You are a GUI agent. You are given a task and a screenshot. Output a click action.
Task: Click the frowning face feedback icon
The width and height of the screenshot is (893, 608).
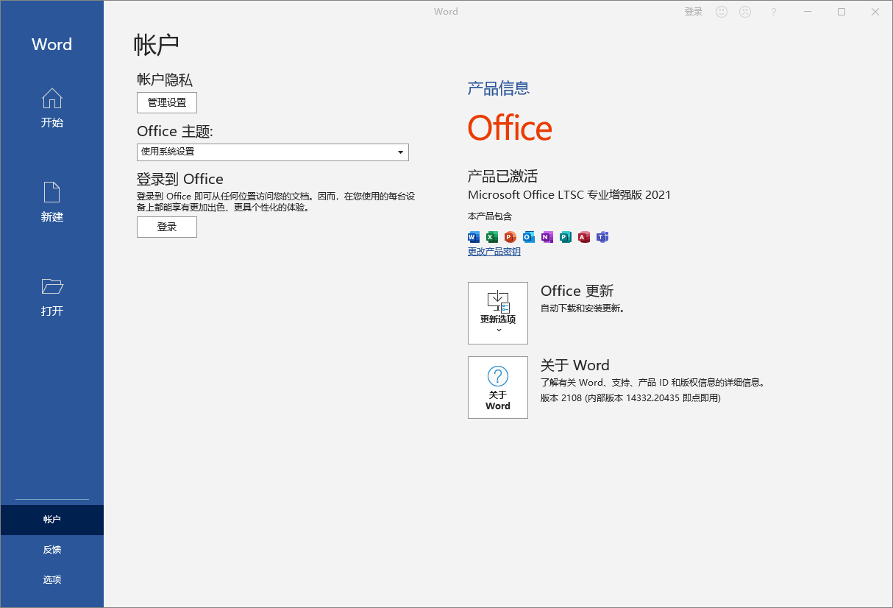[x=745, y=12]
